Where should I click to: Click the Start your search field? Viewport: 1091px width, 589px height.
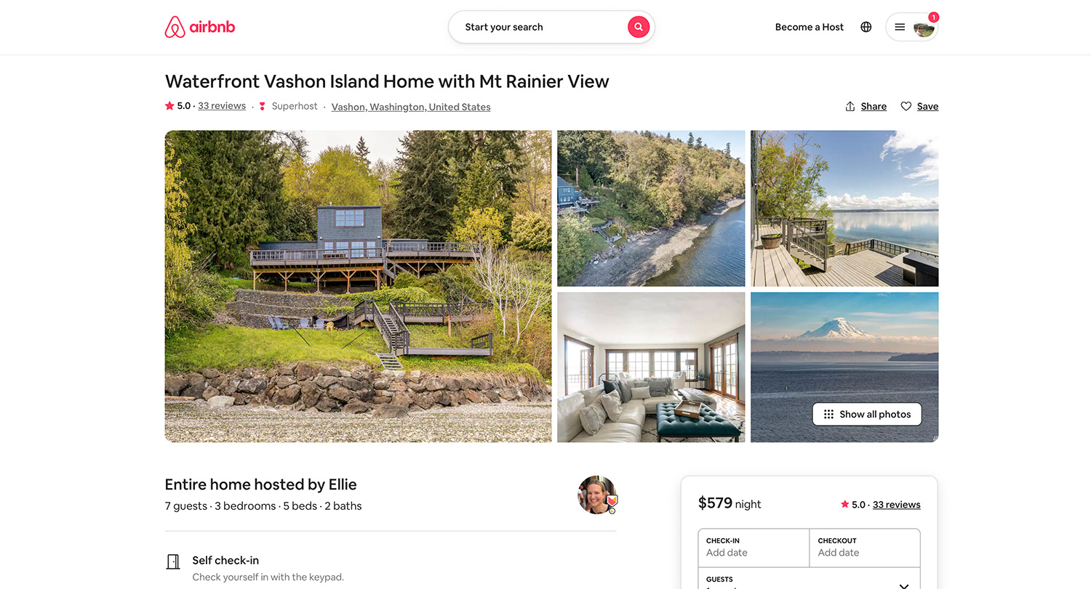(538, 27)
